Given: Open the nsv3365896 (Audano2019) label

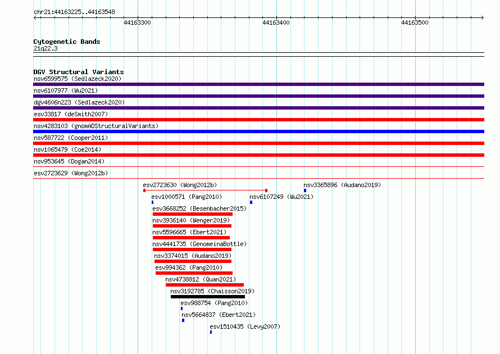Looking at the screenshot, I should tap(342, 185).
